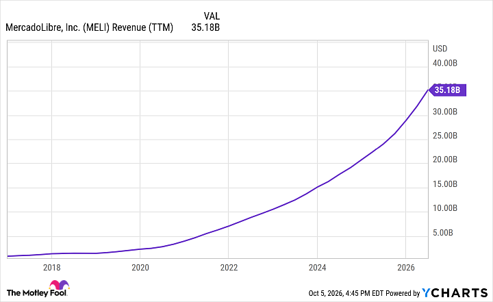This screenshot has height=302, width=493.
Task: Click the purple 35.18B value flag
Action: coord(447,90)
